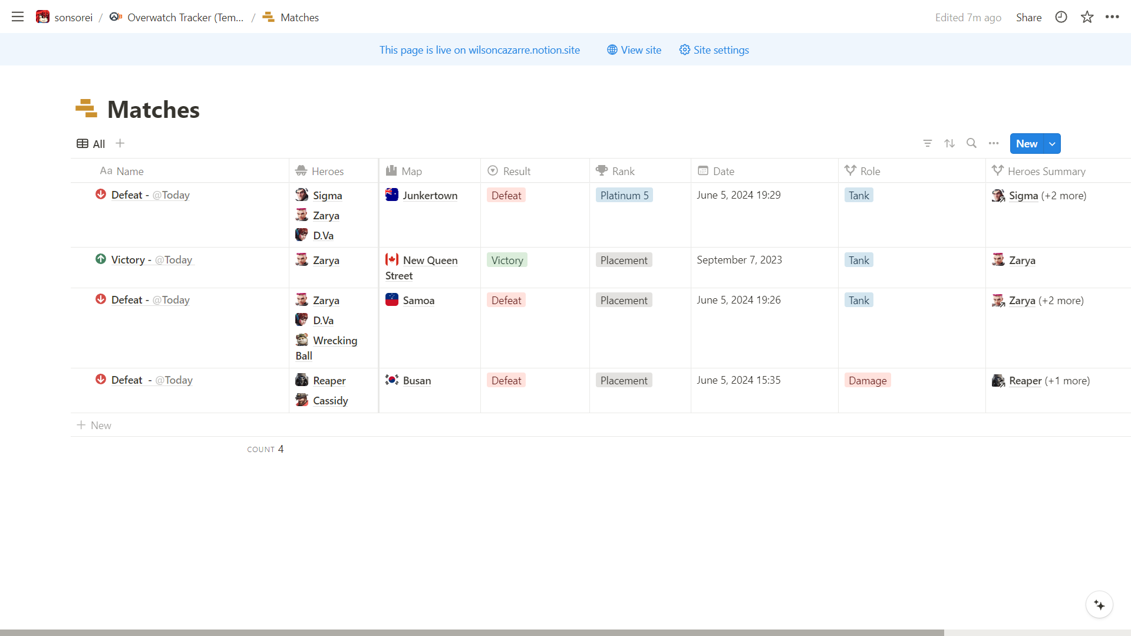Open page history clock icon
Screen dimensions: 1131x636
[1061, 17]
